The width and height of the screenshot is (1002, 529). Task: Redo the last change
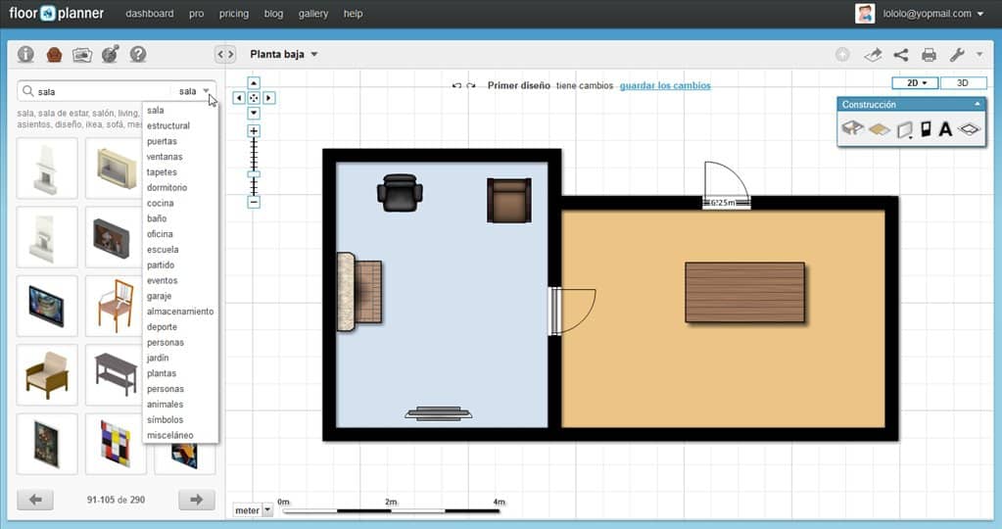(x=471, y=85)
